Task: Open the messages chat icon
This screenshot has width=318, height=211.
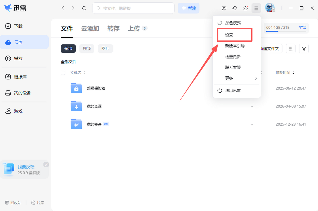Action: click(224, 8)
